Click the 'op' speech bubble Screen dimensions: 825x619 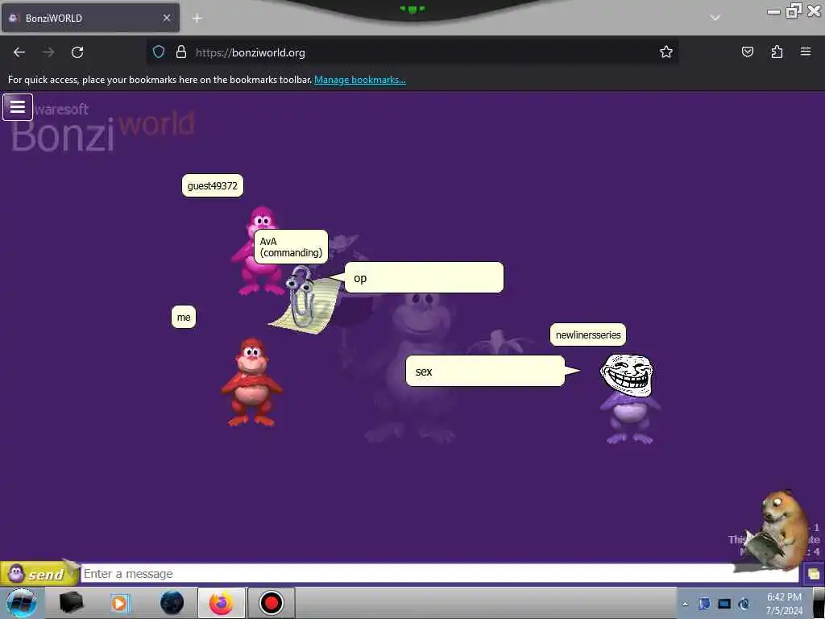pyautogui.click(x=424, y=277)
